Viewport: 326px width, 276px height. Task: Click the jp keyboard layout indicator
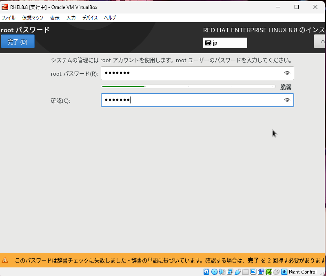(225, 43)
